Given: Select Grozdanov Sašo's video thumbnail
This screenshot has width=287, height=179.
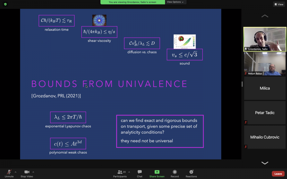Looking at the screenshot, I should click(x=265, y=39).
